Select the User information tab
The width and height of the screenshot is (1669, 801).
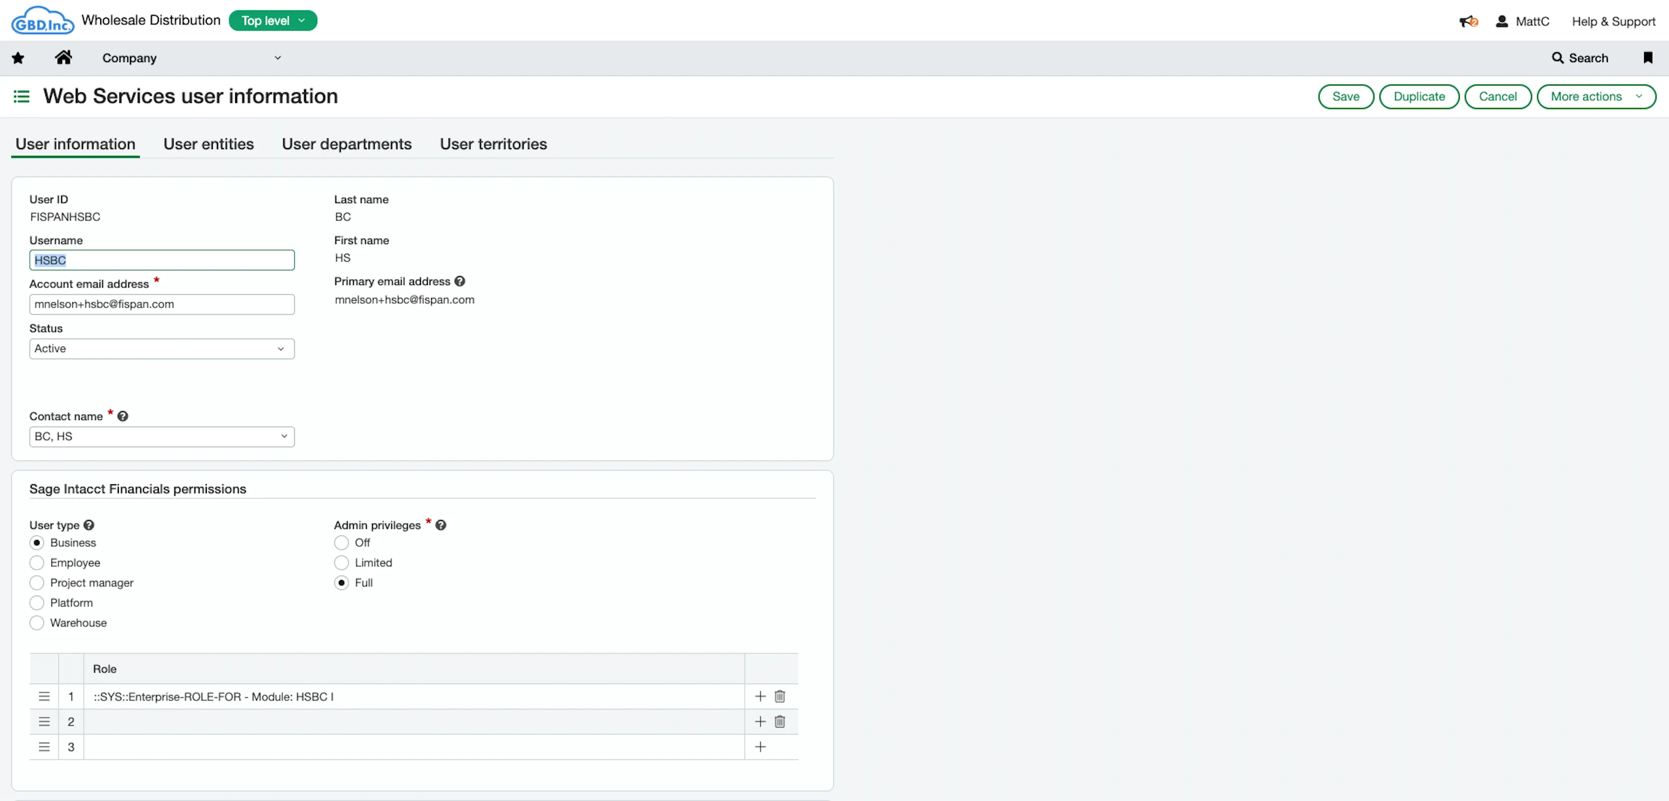(75, 144)
